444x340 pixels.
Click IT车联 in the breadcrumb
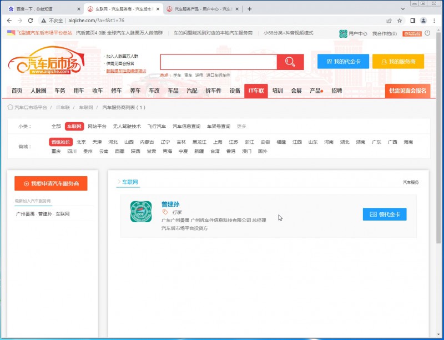tap(63, 107)
